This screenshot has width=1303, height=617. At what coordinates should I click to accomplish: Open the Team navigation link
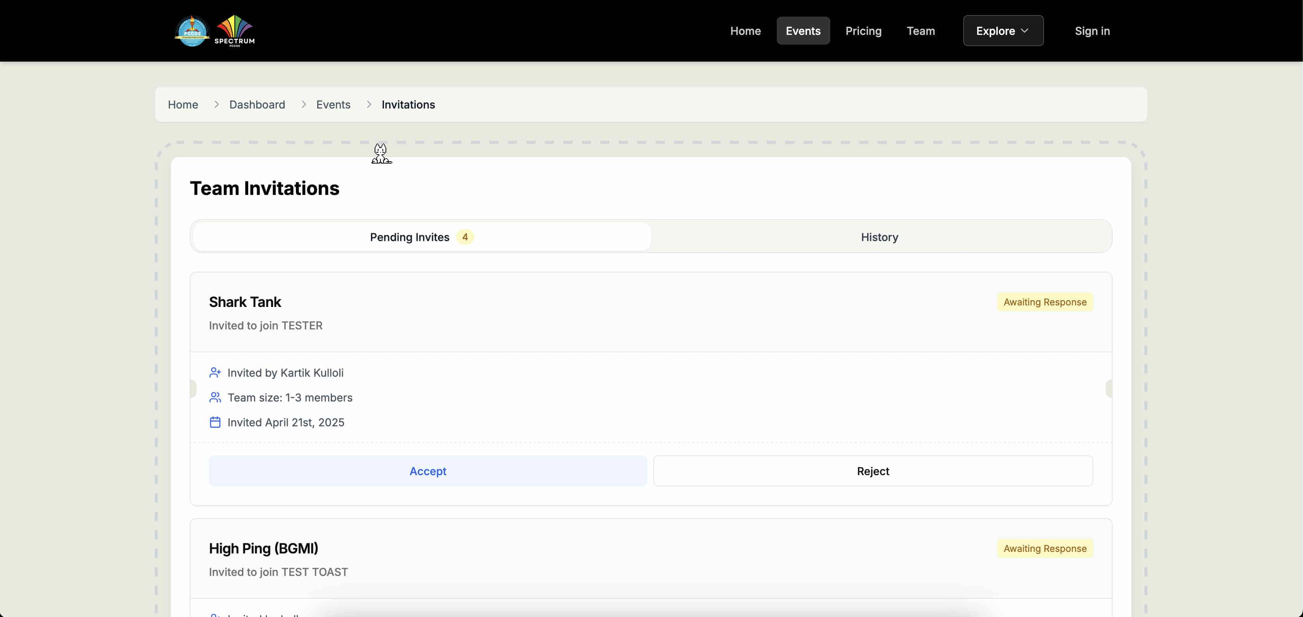point(921,31)
